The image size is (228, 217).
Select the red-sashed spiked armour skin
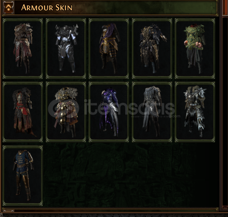pyautogui.click(x=23, y=49)
